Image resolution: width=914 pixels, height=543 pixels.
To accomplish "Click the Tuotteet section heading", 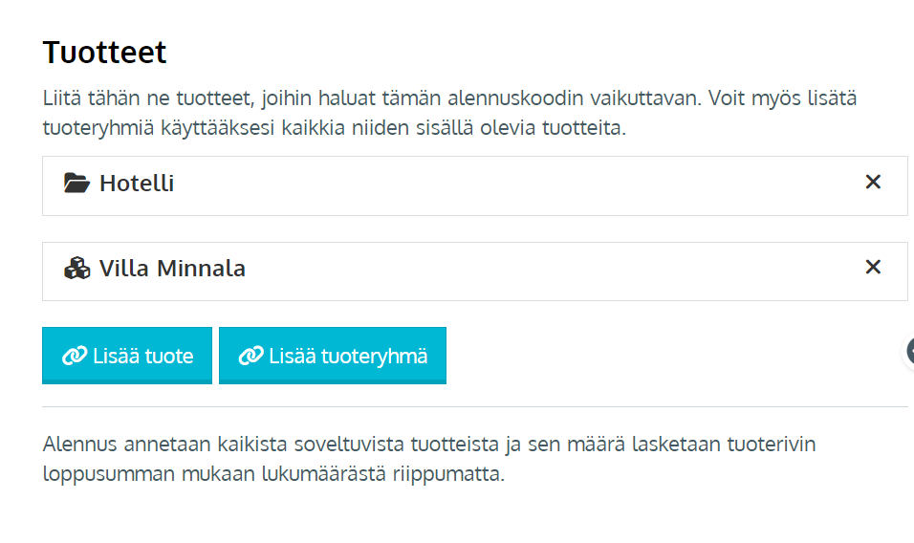I will (104, 53).
